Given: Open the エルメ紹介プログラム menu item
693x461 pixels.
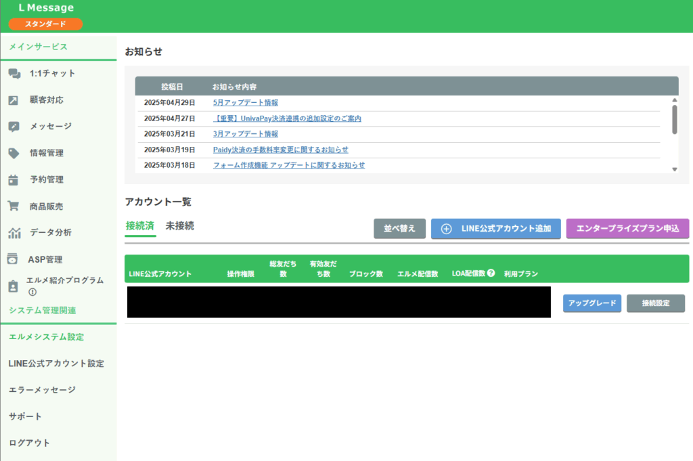Looking at the screenshot, I should coord(64,280).
